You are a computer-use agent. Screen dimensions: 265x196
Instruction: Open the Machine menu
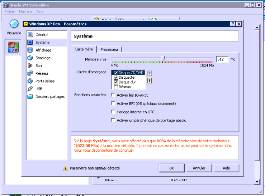tap(25, 11)
